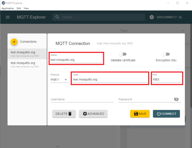Viewport: 192px width, 148px height.
Task: Select the second test.mosquitto.org connection
Action: [27, 64]
